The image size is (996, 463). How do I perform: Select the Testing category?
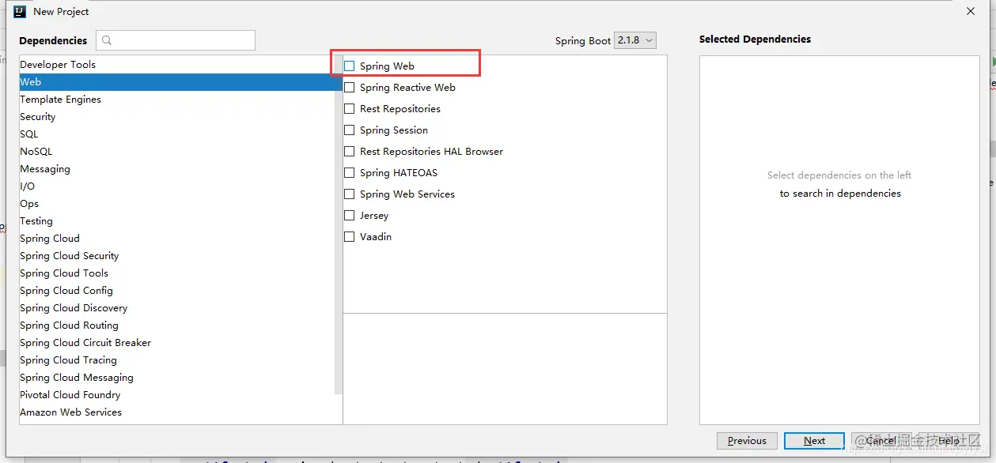click(x=177, y=221)
